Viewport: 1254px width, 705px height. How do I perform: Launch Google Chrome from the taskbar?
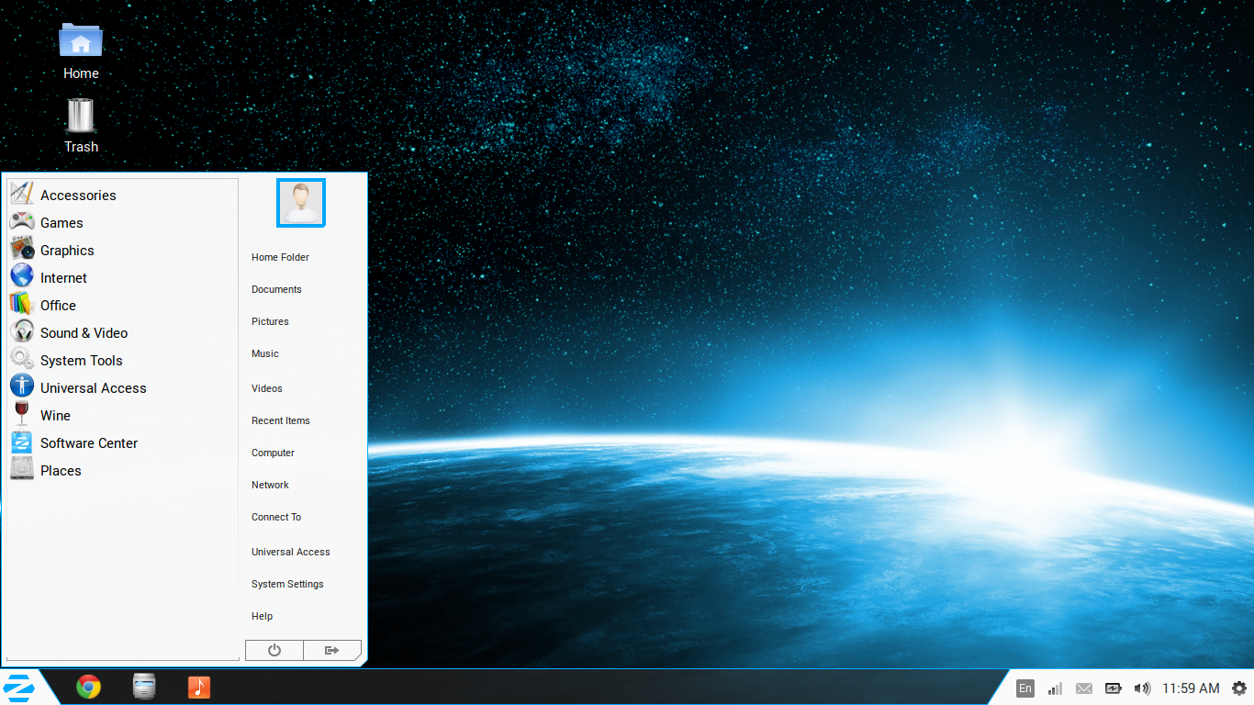pos(89,687)
